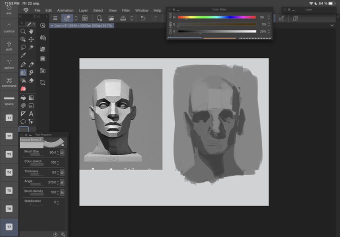
Task: Open the Sub Tool palette icon
Action: (x=42, y=37)
